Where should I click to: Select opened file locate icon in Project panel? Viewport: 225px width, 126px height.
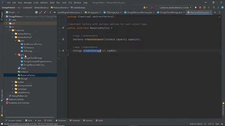tap(36, 13)
